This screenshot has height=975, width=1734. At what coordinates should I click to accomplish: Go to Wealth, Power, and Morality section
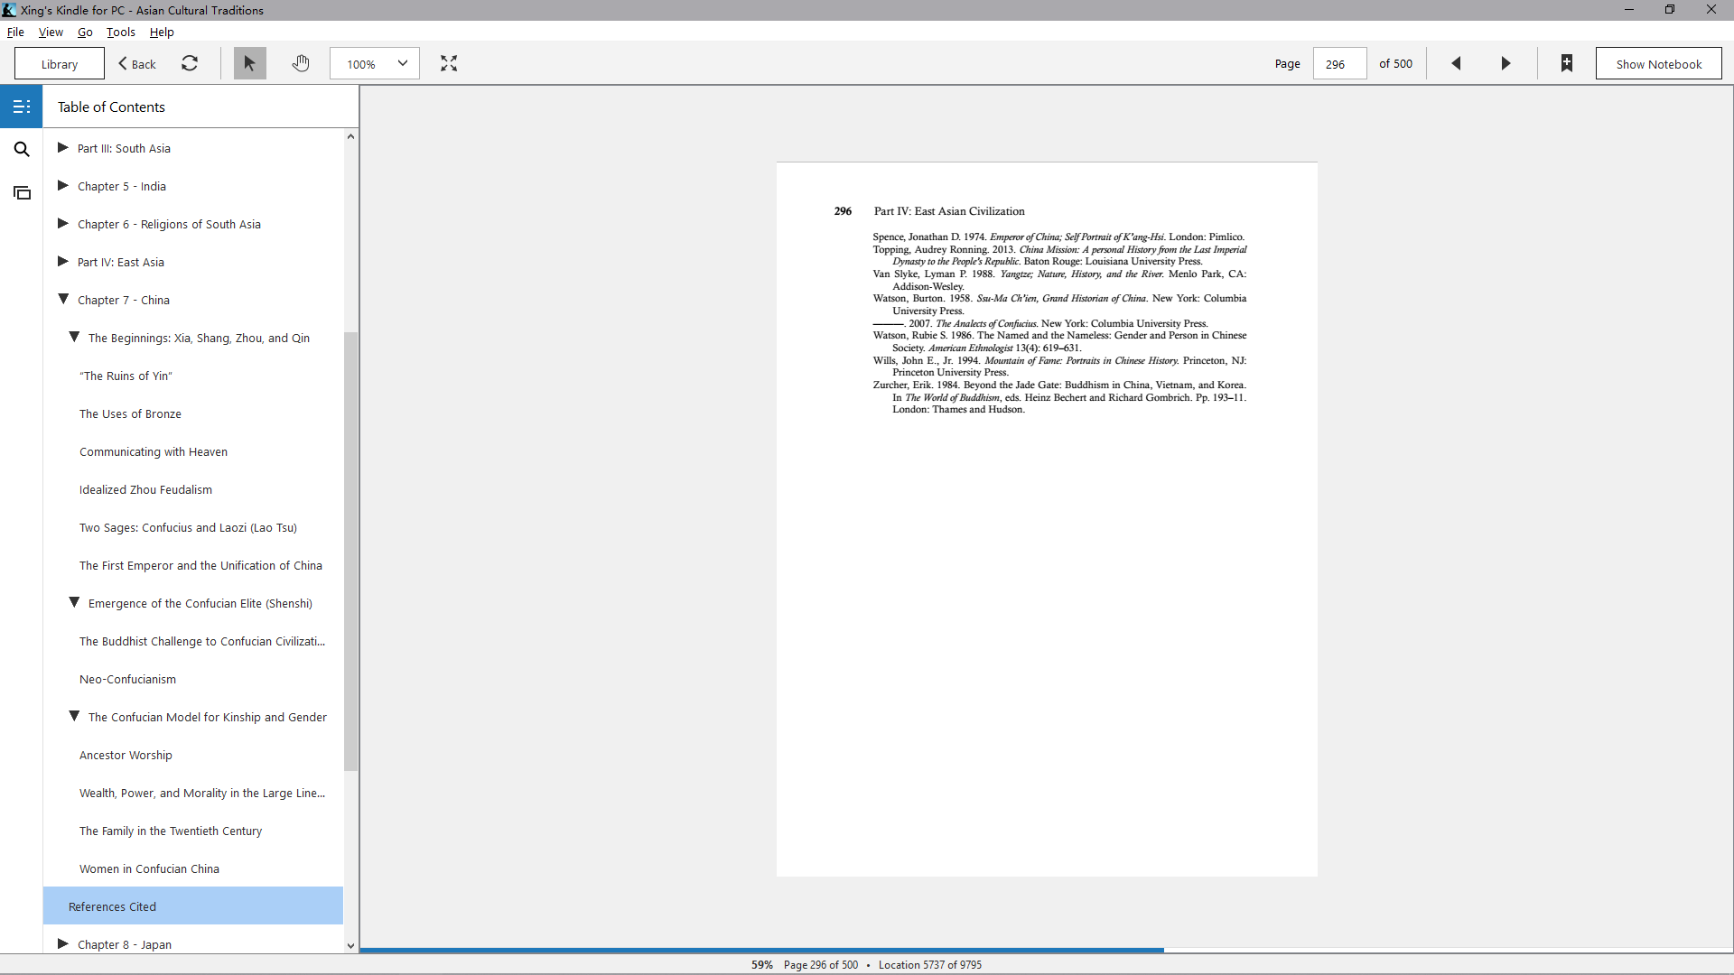pyautogui.click(x=202, y=793)
